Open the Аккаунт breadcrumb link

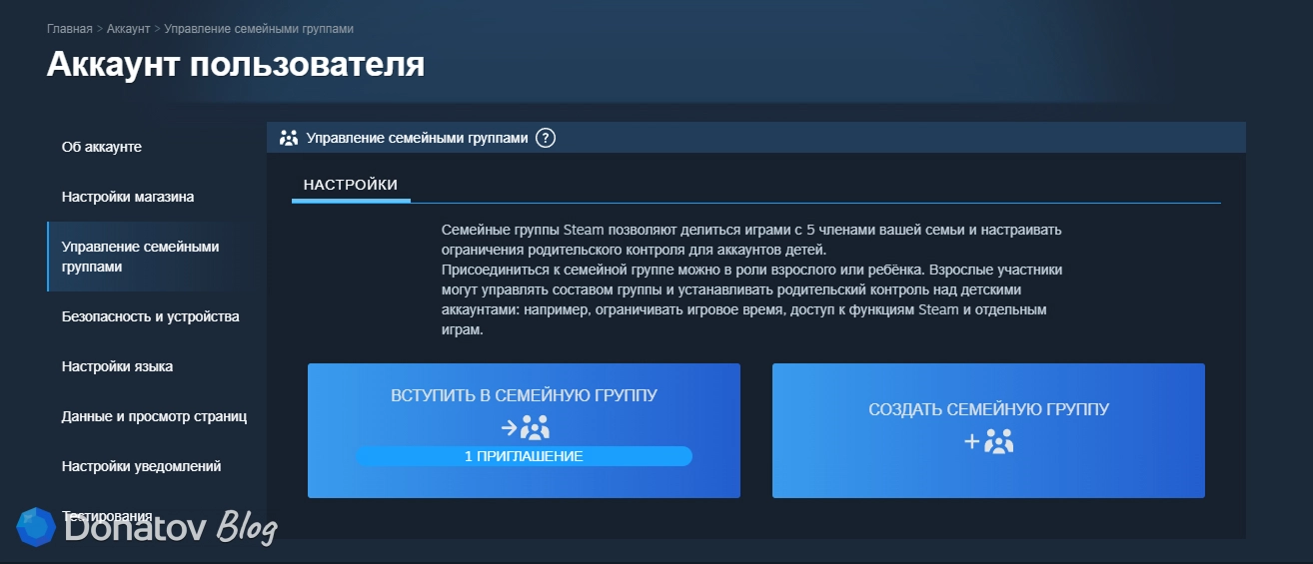128,29
